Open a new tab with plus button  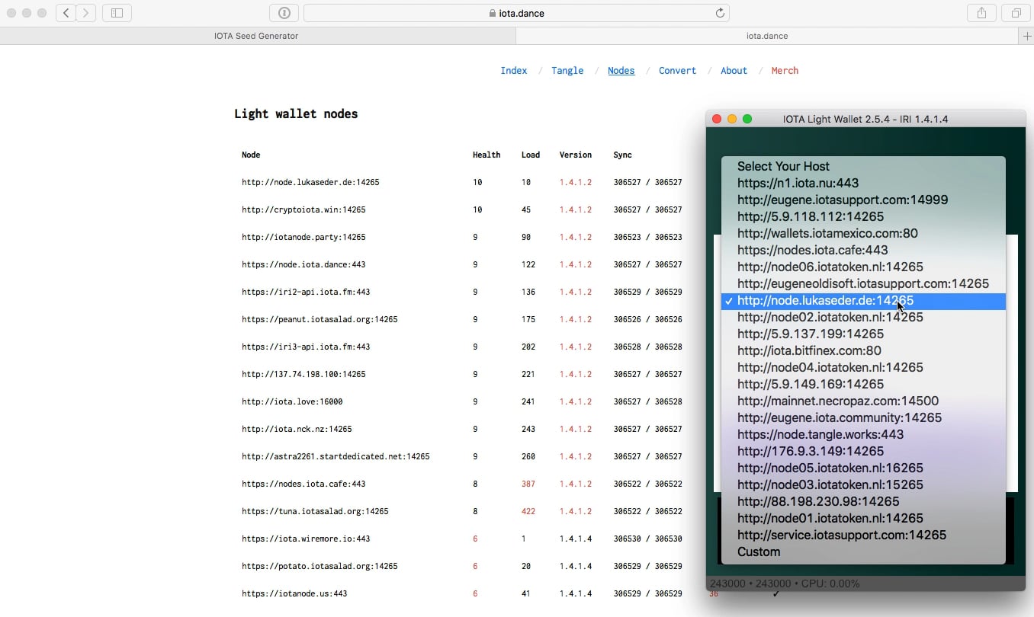coord(1026,36)
